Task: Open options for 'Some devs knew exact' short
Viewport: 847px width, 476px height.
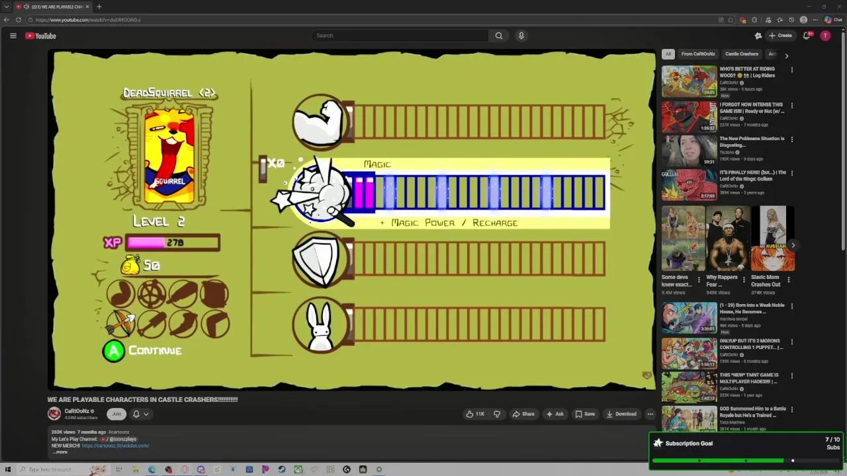Action: [699, 280]
